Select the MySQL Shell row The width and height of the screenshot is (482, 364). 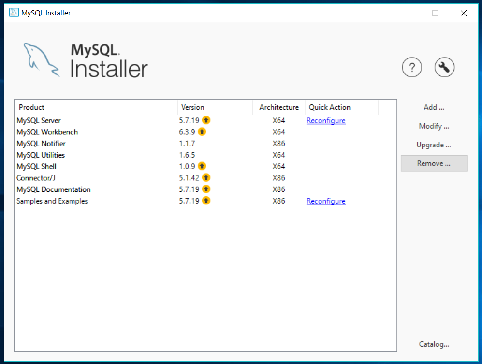point(205,166)
